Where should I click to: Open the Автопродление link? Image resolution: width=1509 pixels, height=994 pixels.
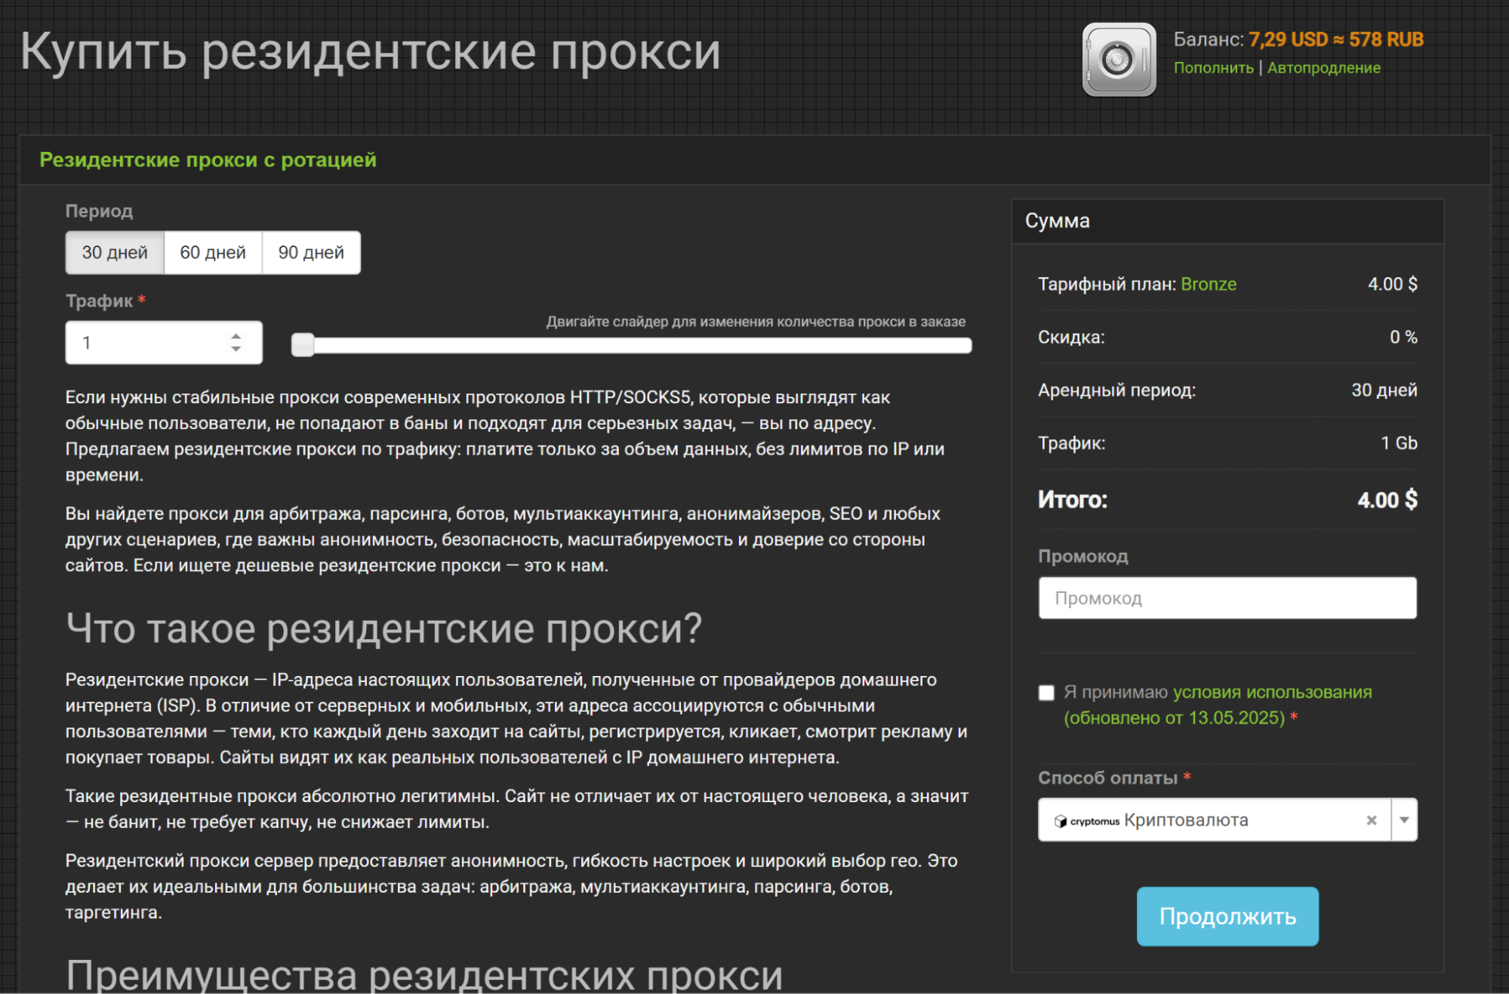(1323, 67)
